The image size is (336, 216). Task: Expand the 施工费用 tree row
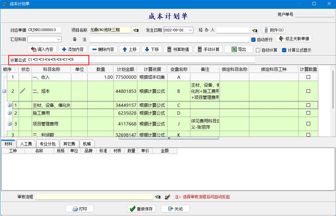point(9,113)
